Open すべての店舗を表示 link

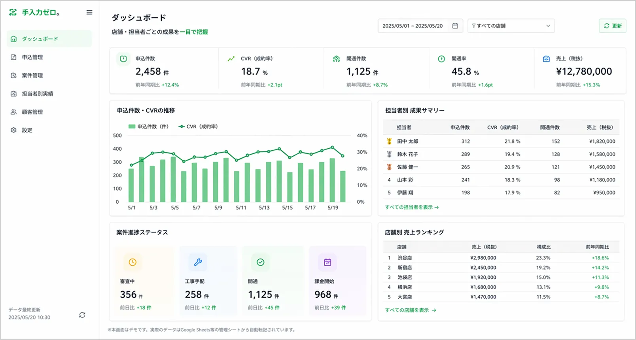tap(411, 310)
